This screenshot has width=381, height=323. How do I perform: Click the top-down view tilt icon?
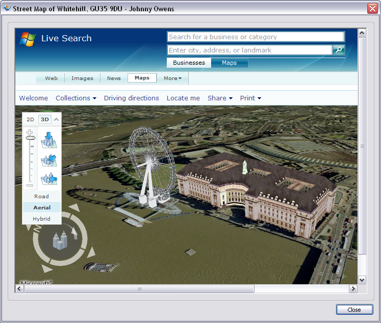pos(49,139)
